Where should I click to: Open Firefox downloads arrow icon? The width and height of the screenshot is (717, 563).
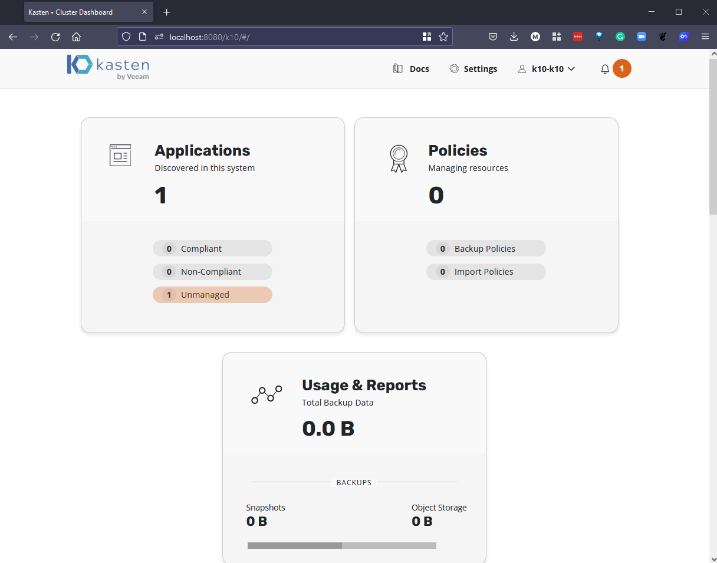coord(514,37)
